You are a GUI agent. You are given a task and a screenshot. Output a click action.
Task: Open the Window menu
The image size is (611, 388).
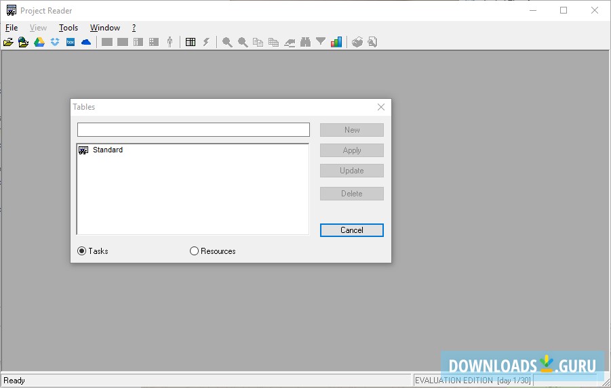tap(105, 28)
